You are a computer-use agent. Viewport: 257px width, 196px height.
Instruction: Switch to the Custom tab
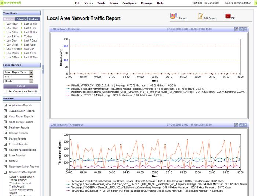tap(34, 19)
